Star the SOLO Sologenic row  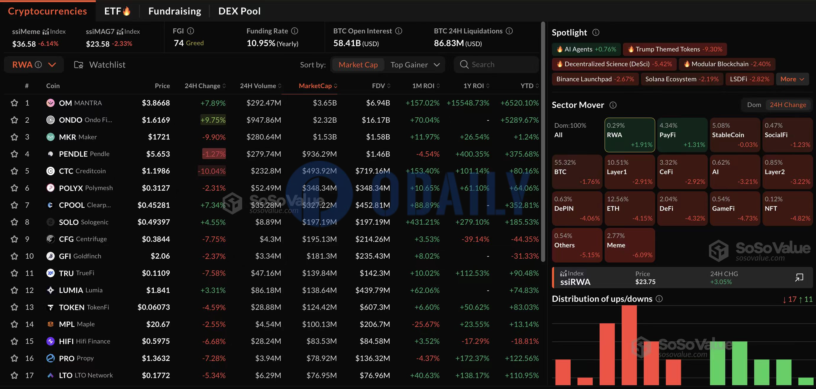coord(14,222)
